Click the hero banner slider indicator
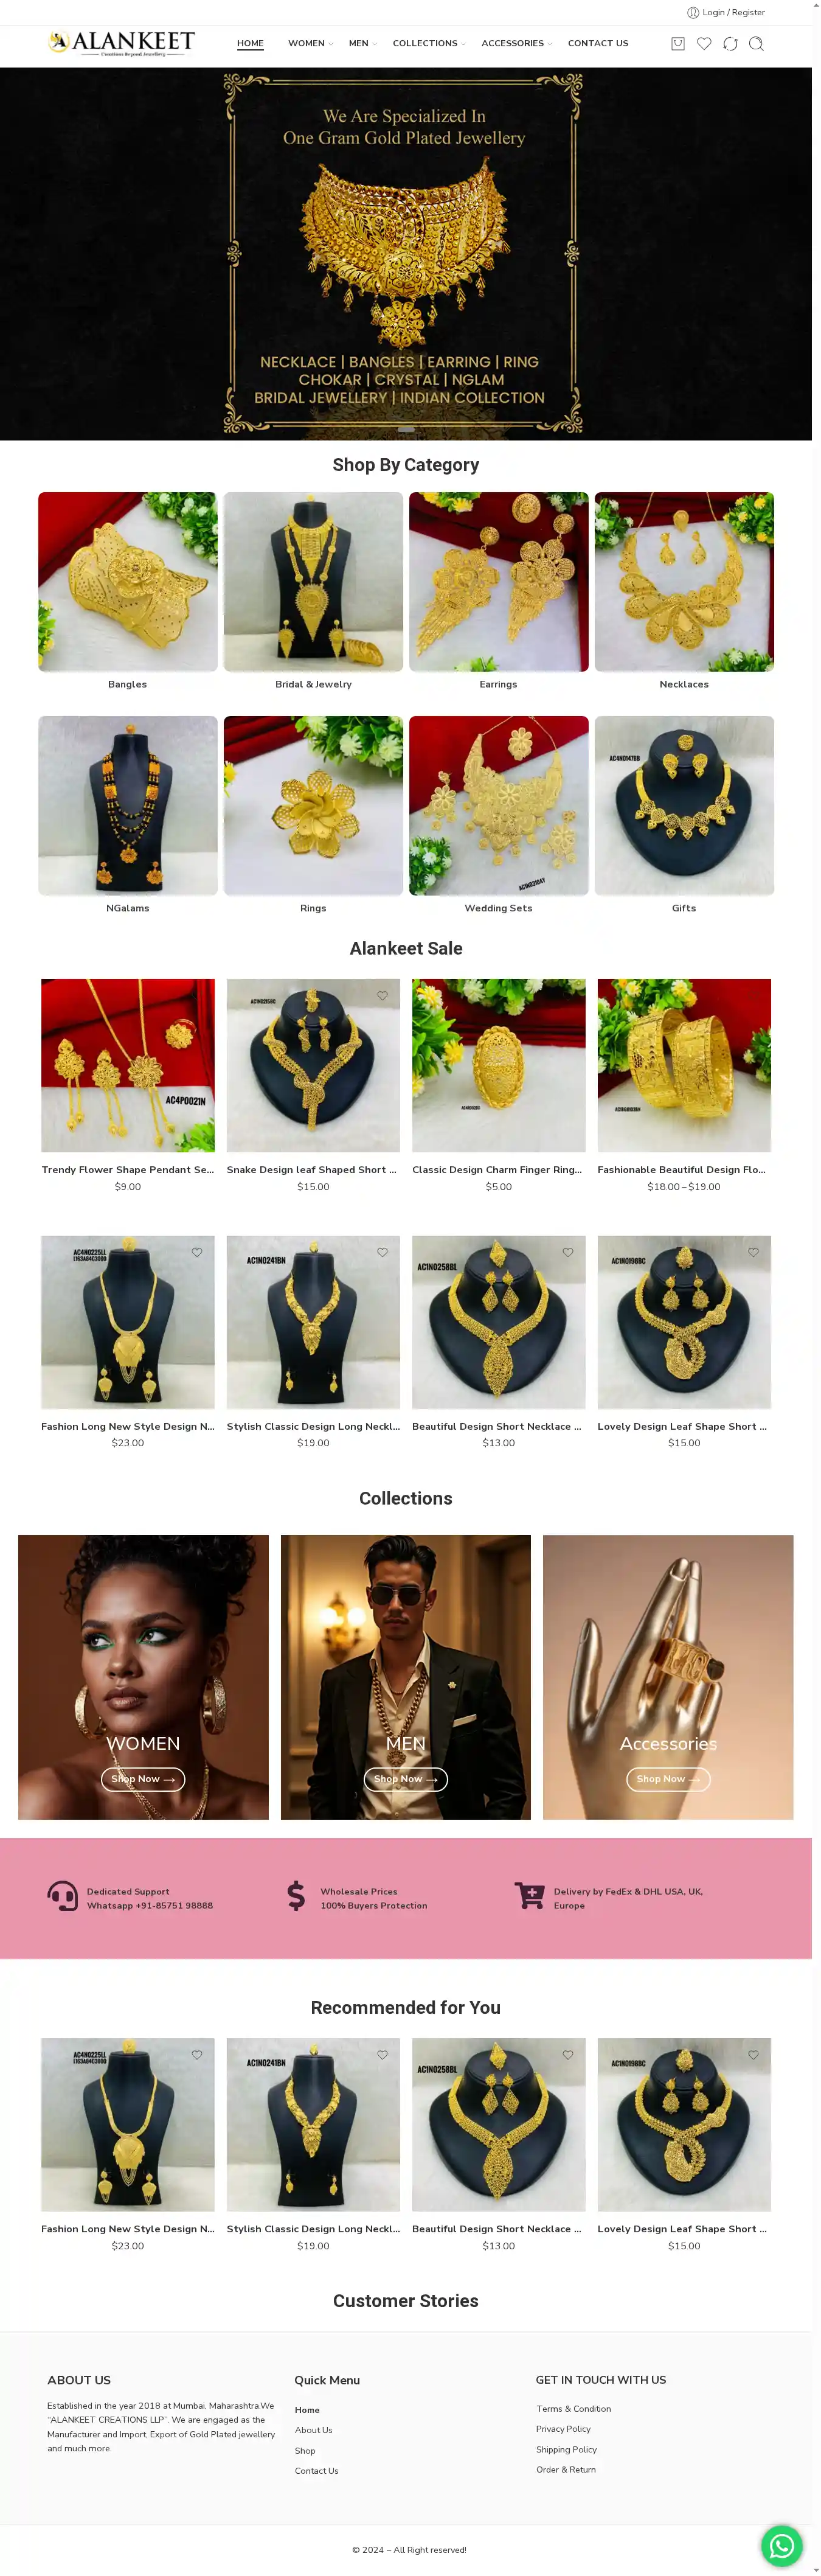821x2576 pixels. (x=406, y=429)
